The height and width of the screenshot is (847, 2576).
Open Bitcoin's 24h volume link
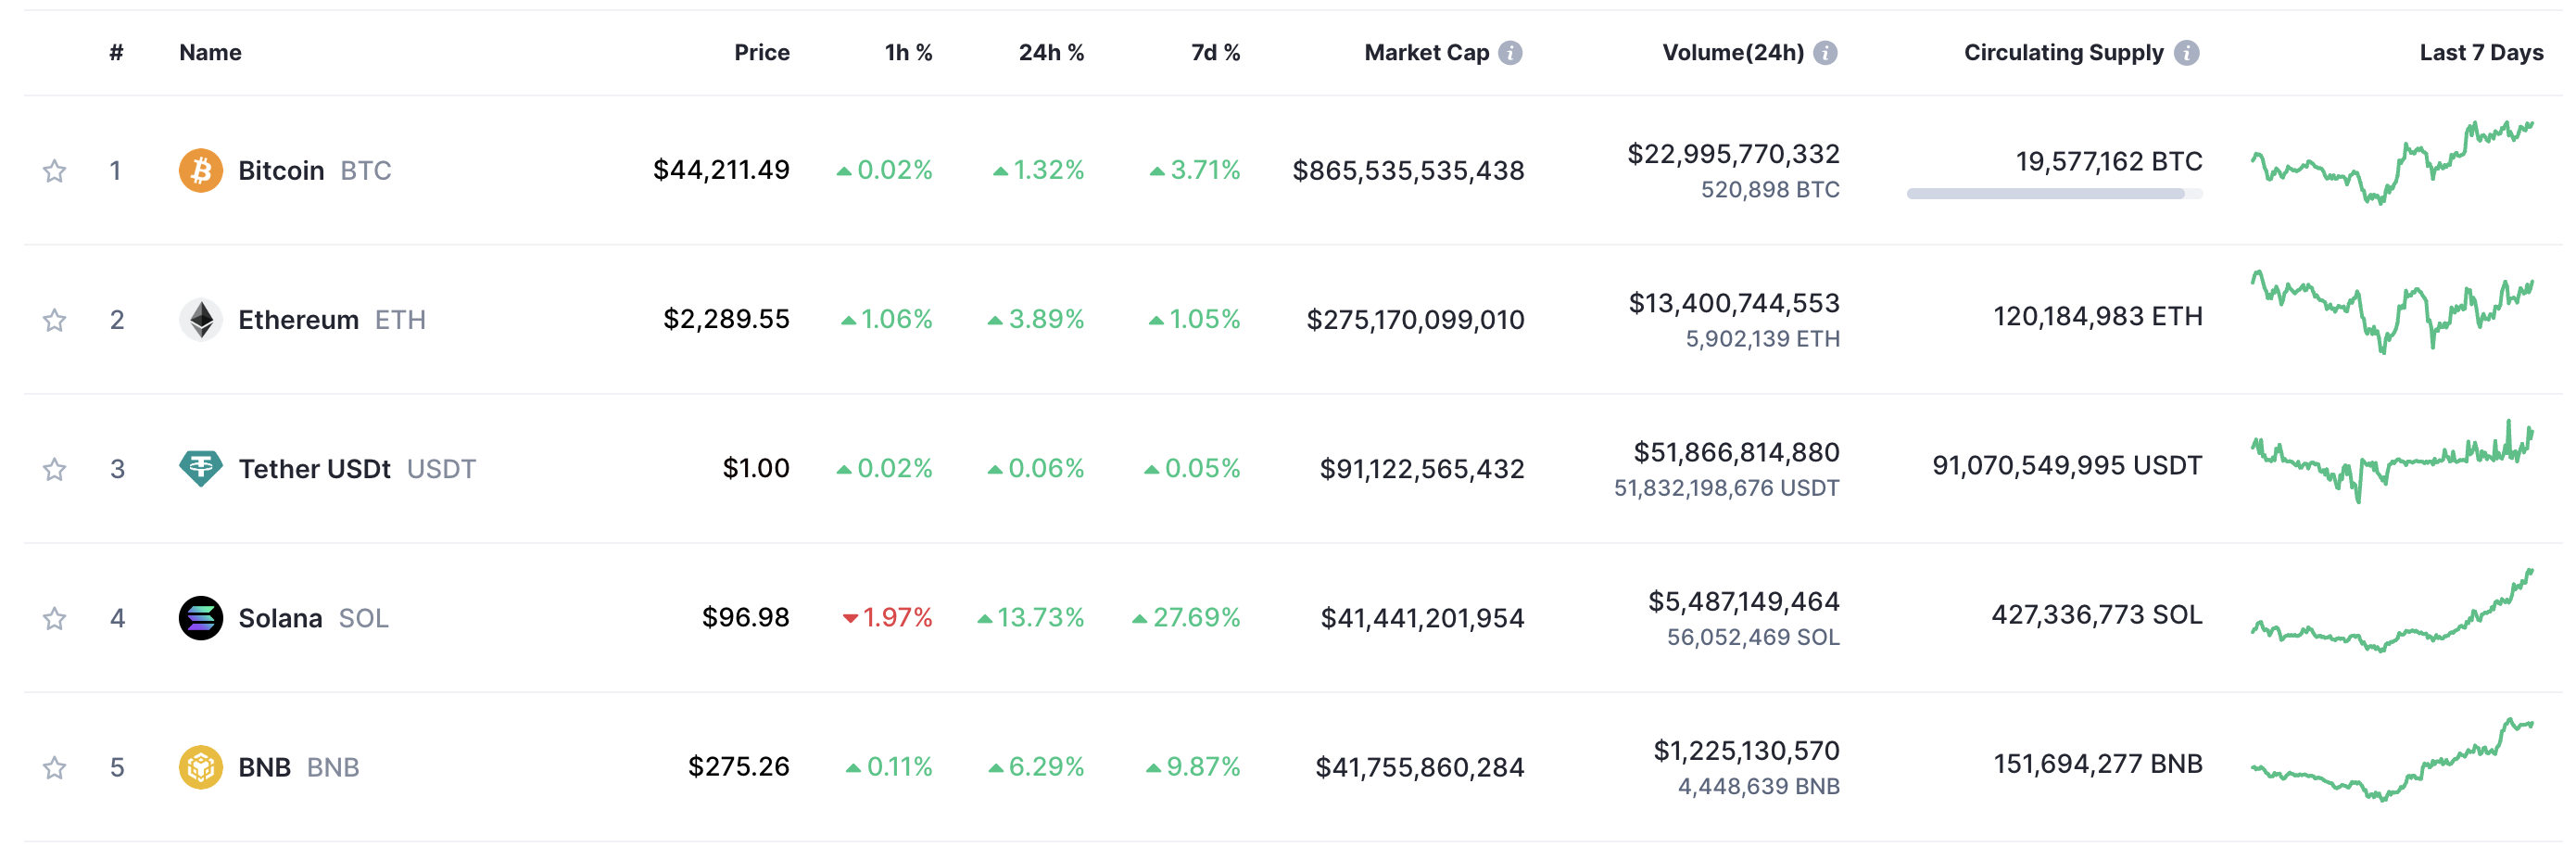click(x=1732, y=154)
